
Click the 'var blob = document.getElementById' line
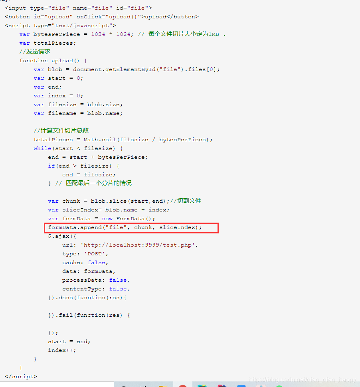point(127,69)
